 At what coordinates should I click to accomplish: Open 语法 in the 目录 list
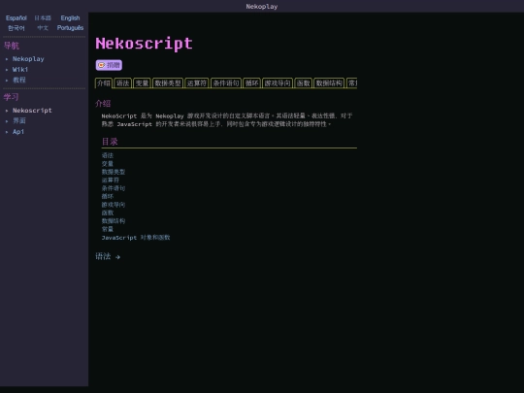click(x=108, y=155)
